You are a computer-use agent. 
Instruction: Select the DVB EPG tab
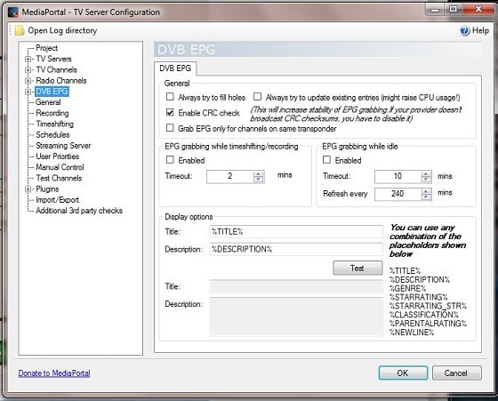click(x=175, y=68)
